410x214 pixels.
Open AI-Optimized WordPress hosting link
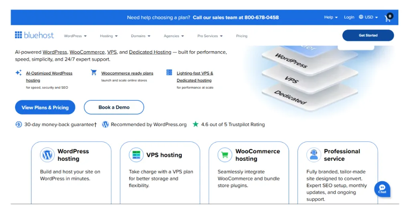click(x=49, y=77)
